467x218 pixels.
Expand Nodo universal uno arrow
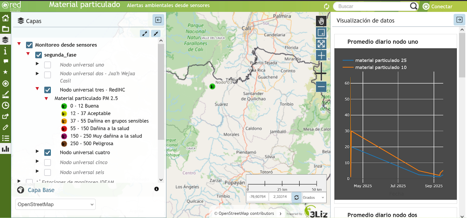37,64
